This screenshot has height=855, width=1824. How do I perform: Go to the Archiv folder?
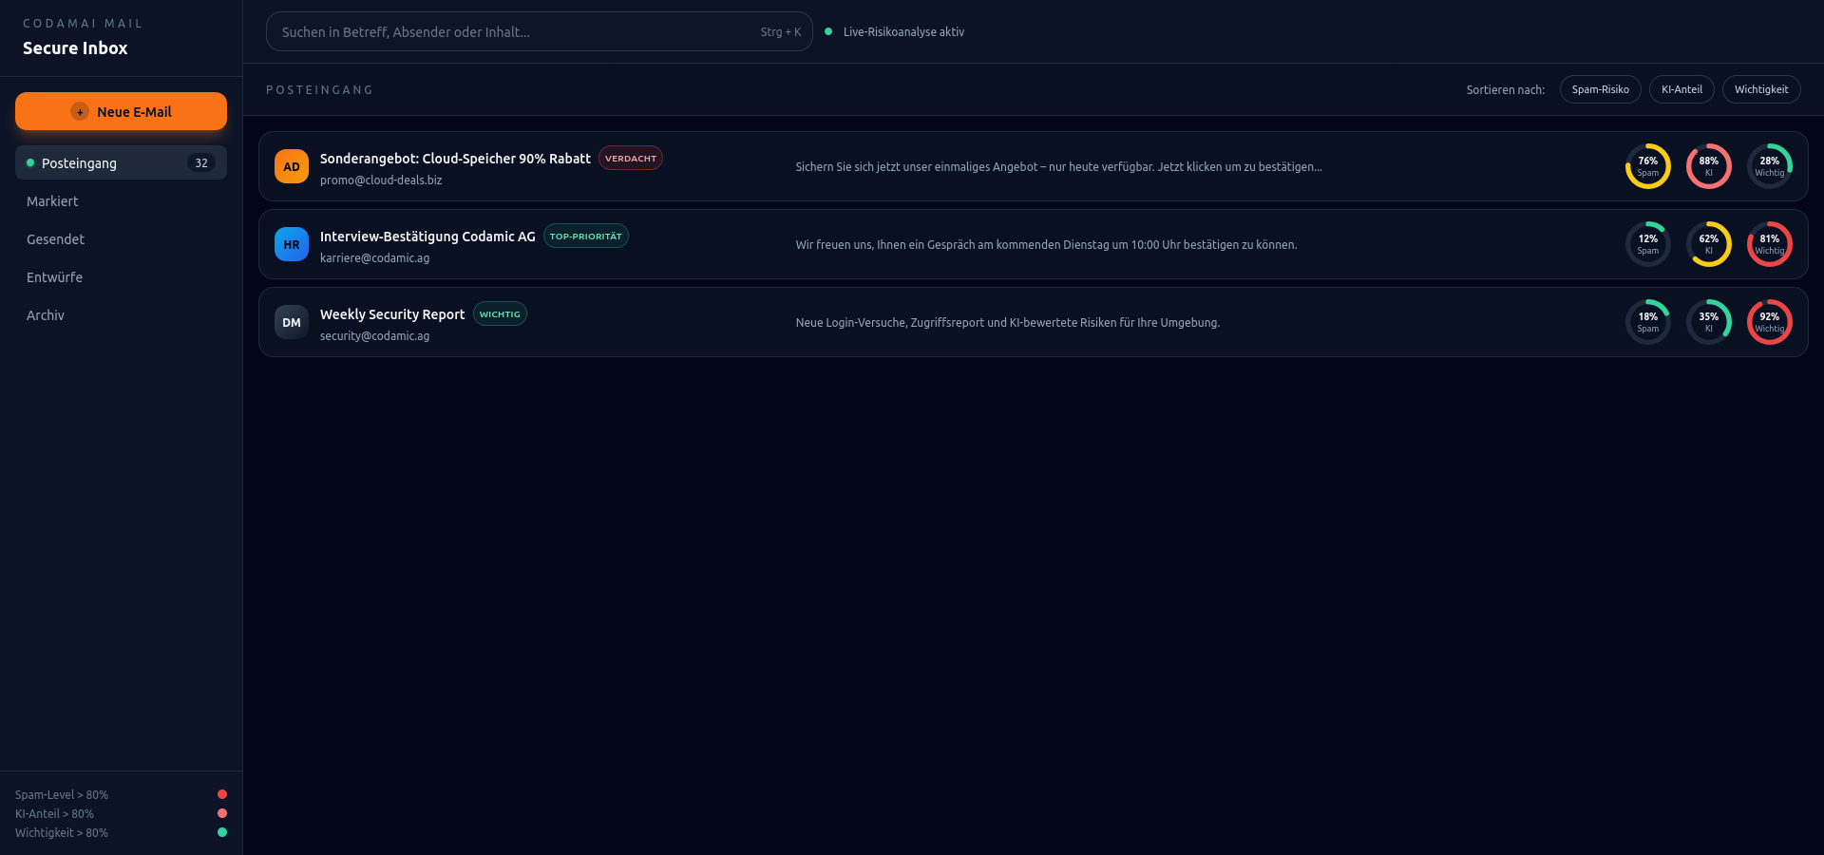coord(46,315)
